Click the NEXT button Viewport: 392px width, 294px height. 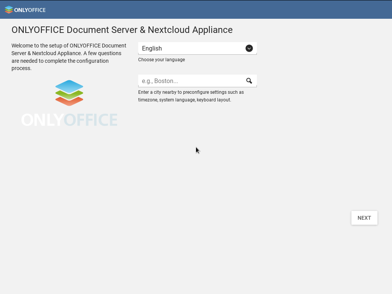coord(364,218)
